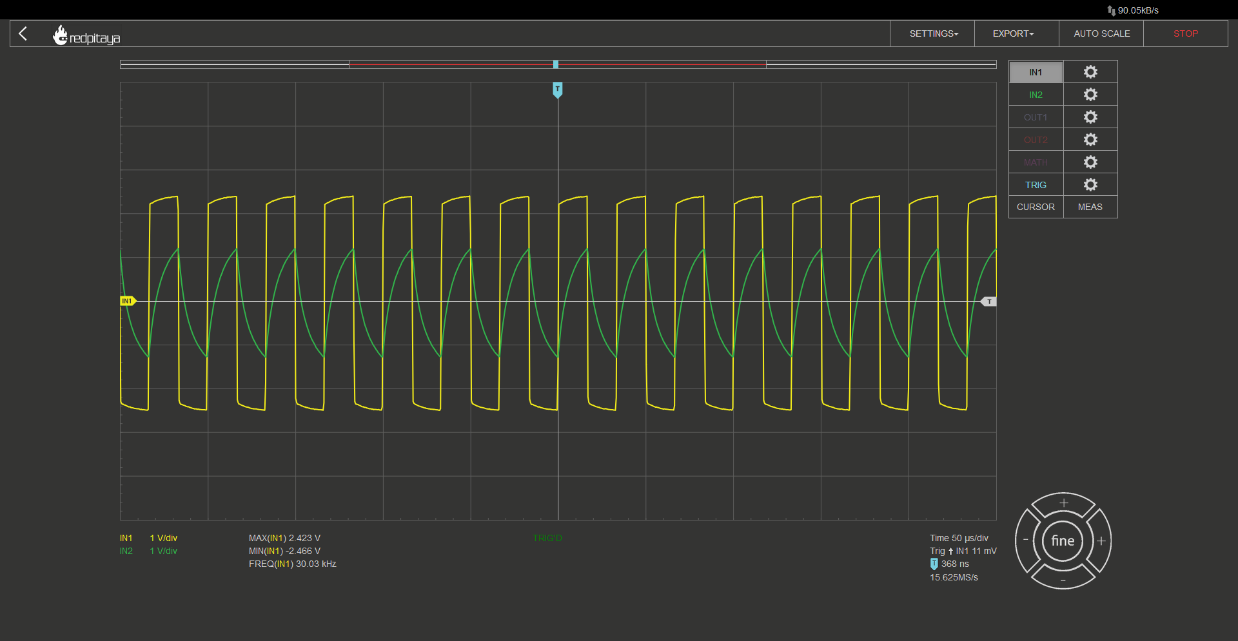Open the CURSOR tab
Image resolution: width=1238 pixels, height=641 pixels.
pyautogui.click(x=1036, y=207)
